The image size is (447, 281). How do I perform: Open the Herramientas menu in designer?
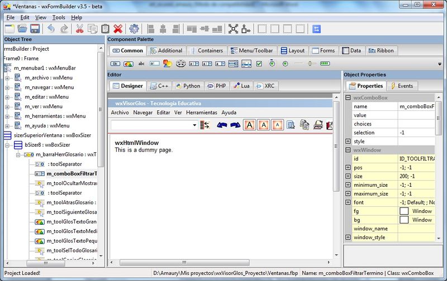click(202, 113)
